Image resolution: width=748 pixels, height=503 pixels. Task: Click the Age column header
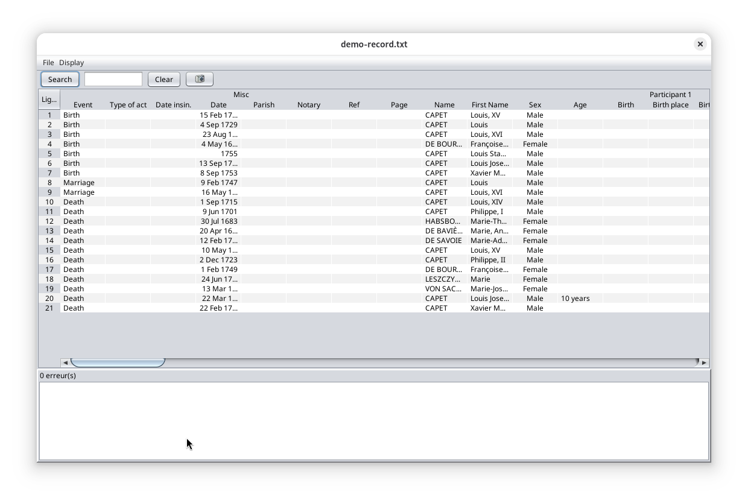click(580, 105)
